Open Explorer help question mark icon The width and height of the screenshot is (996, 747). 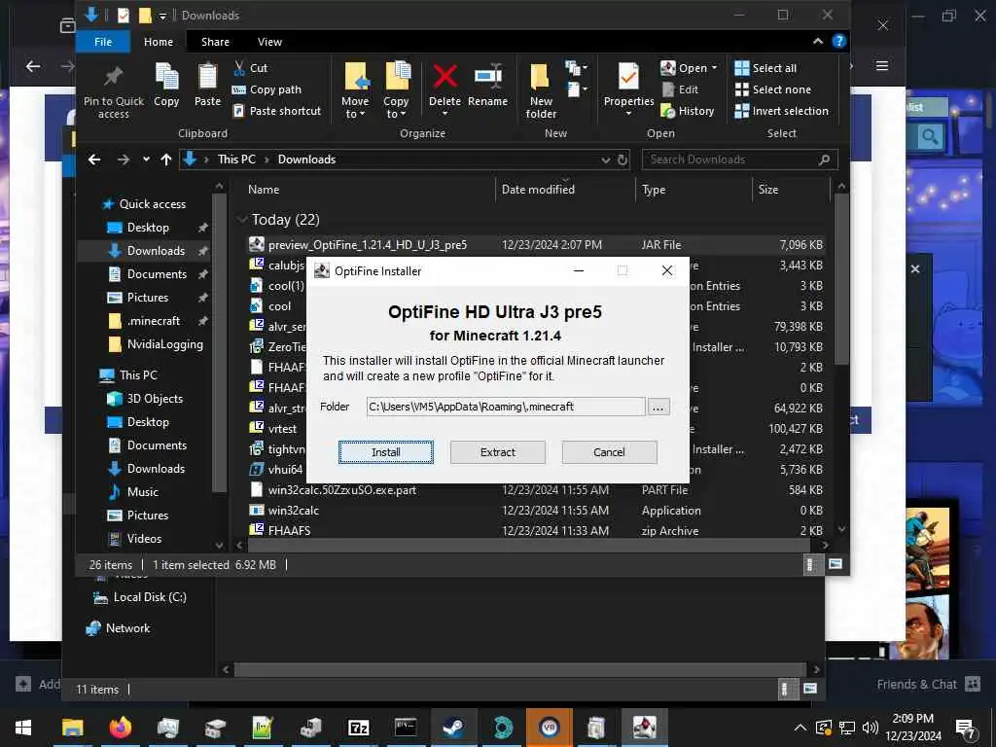coord(839,41)
